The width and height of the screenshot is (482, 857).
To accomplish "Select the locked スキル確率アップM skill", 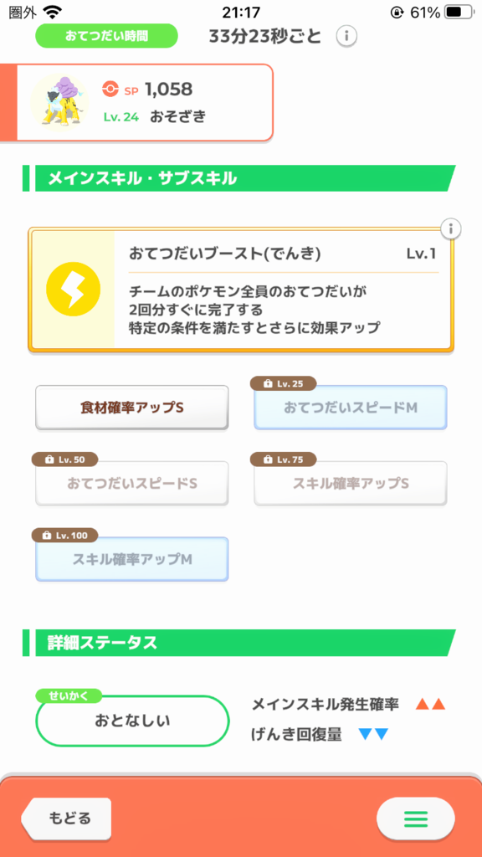I will point(131,559).
